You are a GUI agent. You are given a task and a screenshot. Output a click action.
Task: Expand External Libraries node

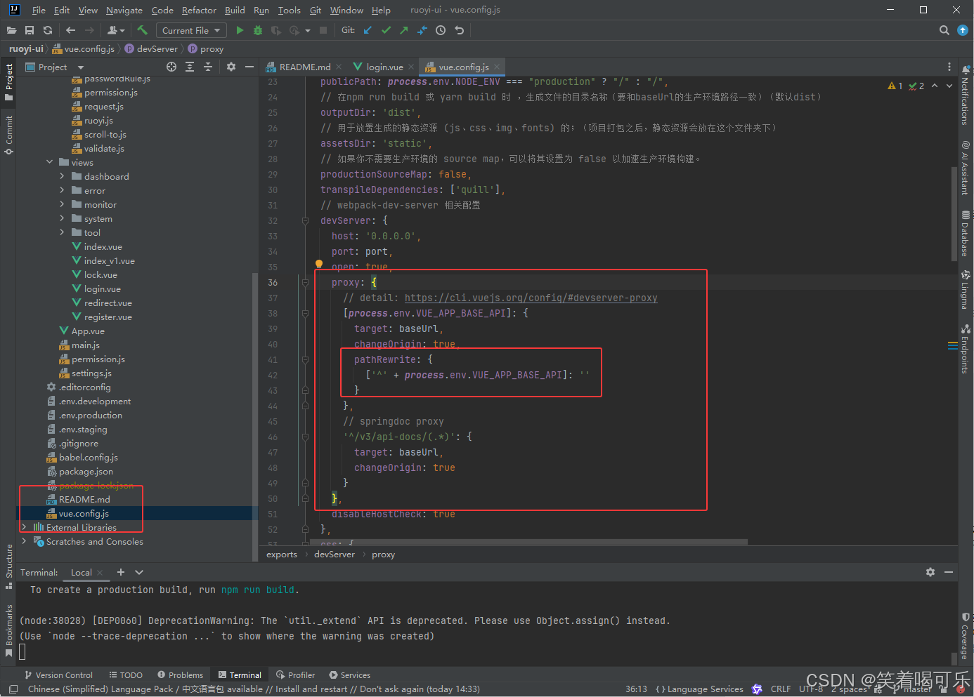pyautogui.click(x=24, y=527)
